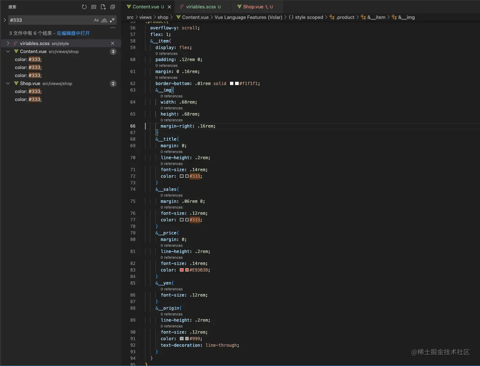Click the &__img symbol icon in breadcrumb

point(394,17)
